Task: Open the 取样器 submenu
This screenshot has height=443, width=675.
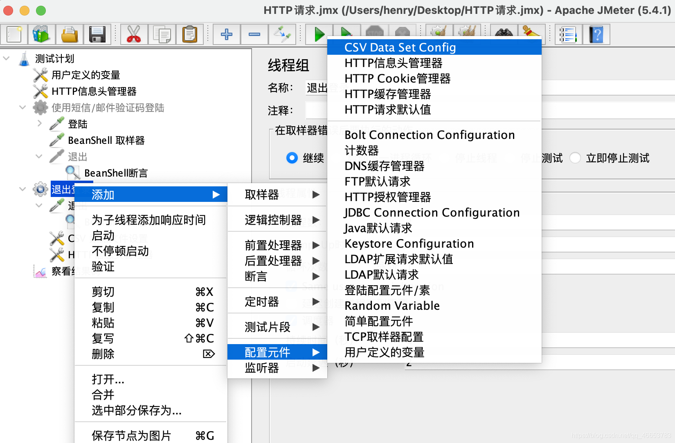Action: coord(277,195)
